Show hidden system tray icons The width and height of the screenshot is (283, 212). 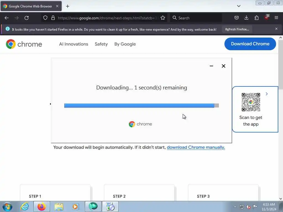tap(235, 207)
